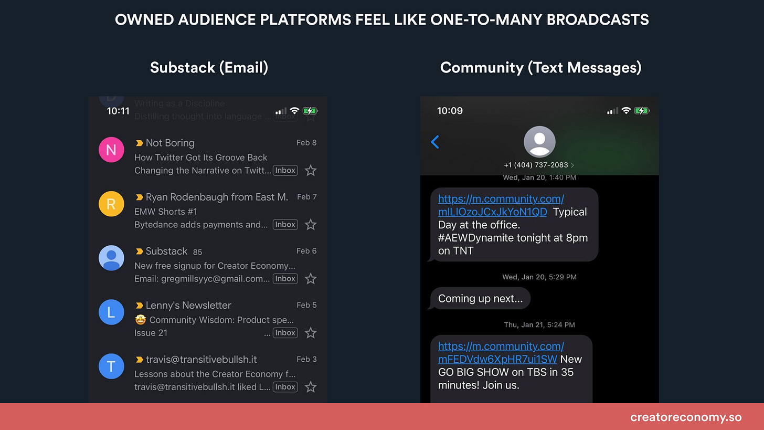The height and width of the screenshot is (430, 764).
Task: Tap the signal bars in the Messages status bar
Action: pyautogui.click(x=613, y=111)
